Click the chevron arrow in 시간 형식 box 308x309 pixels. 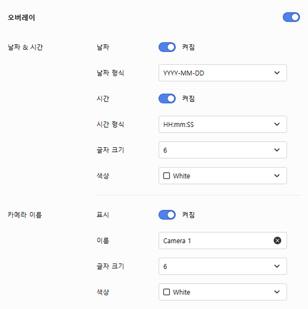tap(277, 124)
